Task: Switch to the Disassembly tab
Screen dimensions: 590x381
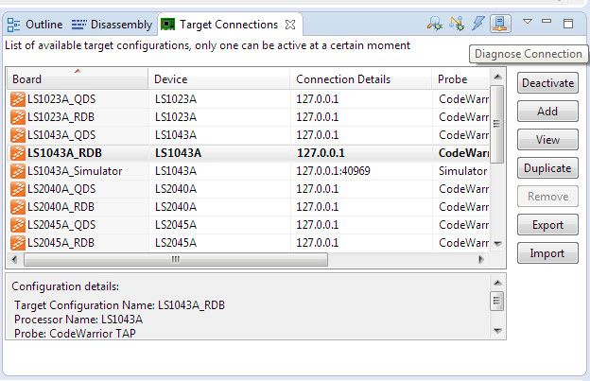Action: (111, 24)
